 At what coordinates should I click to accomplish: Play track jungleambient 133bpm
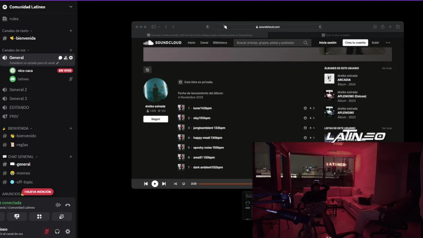pyautogui.click(x=209, y=128)
